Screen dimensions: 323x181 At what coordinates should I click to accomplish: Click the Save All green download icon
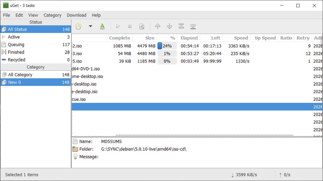[102, 26]
